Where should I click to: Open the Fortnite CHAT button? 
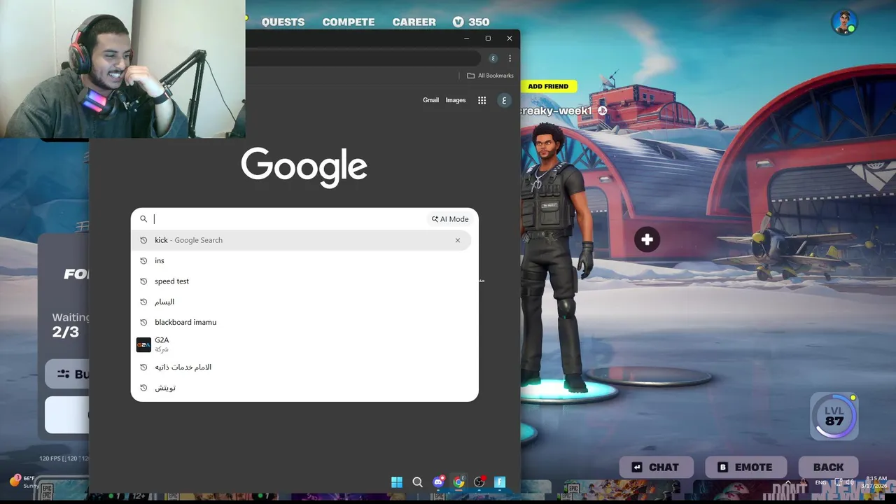point(656,467)
